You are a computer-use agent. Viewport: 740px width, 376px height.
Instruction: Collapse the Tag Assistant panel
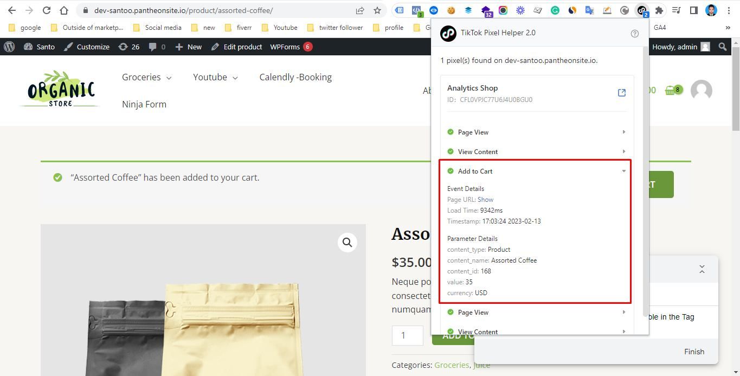[x=702, y=269]
